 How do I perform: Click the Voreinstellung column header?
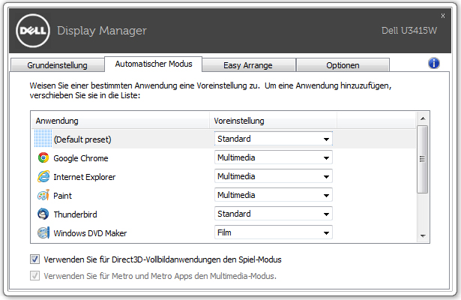[x=273, y=120]
